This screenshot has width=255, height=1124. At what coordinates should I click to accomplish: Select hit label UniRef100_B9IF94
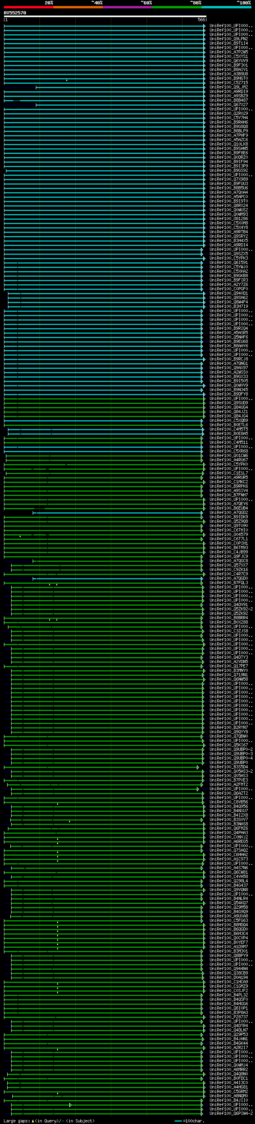tap(229, 161)
